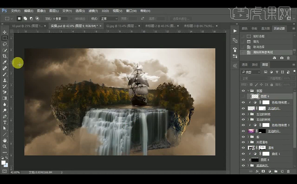Select the Eyedropper tool
297x184 pixels.
(x=4, y=62)
